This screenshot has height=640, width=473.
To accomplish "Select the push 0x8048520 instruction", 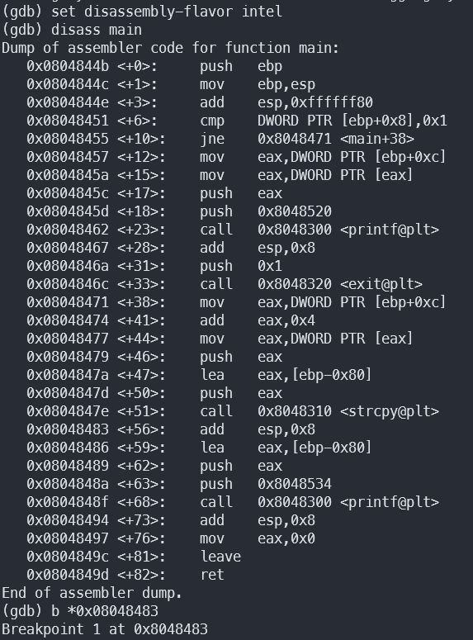I will click(x=179, y=211).
